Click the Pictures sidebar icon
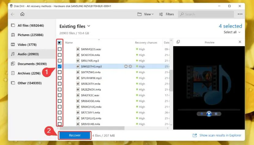This screenshot has height=145, width=254. [13, 35]
